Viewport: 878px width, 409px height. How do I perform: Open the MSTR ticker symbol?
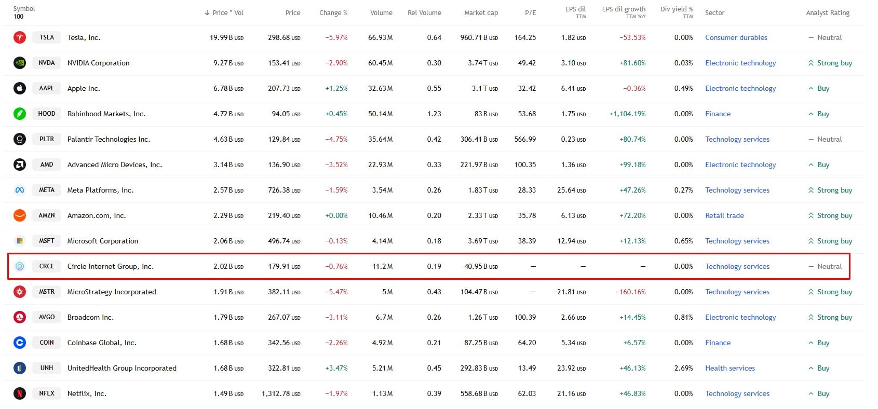coord(47,292)
